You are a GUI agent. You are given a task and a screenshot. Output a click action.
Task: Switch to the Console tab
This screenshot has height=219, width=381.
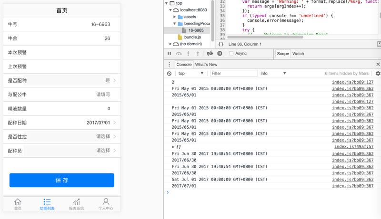(184, 65)
